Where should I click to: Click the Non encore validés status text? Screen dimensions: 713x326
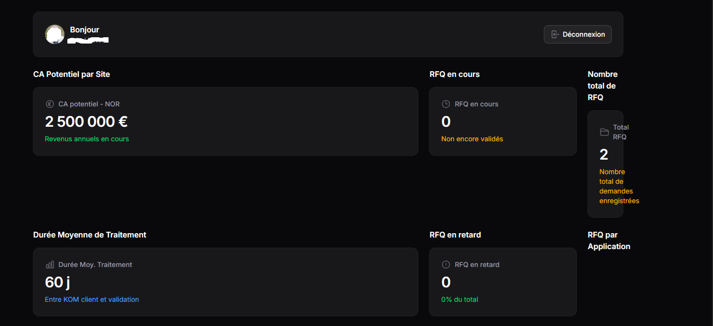[x=472, y=139]
